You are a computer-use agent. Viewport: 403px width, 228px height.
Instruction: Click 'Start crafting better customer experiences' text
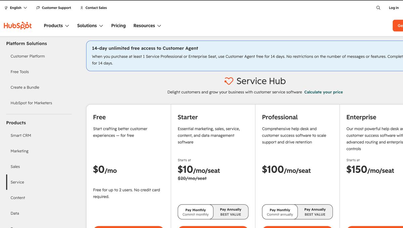[120, 132]
